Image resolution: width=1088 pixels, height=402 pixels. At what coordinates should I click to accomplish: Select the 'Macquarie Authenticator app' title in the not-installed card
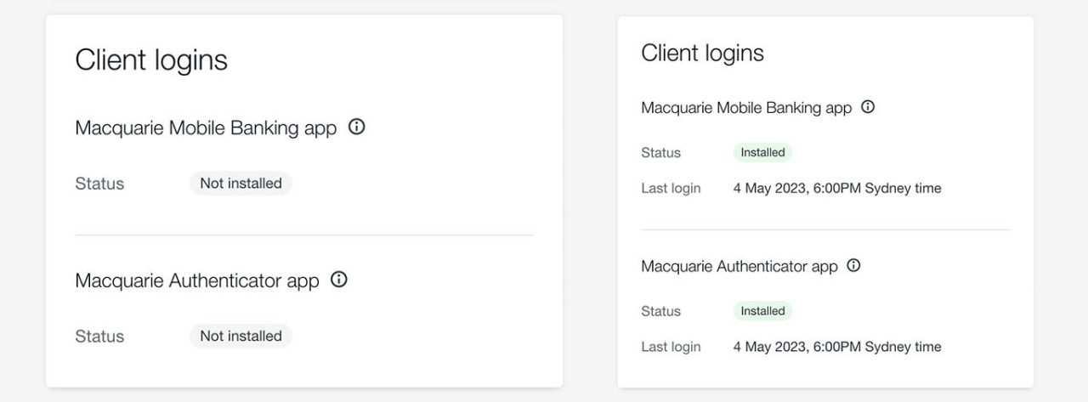point(197,280)
